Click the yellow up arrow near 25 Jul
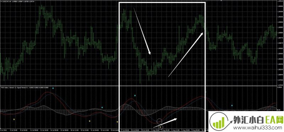284x132 pixels. (117, 122)
